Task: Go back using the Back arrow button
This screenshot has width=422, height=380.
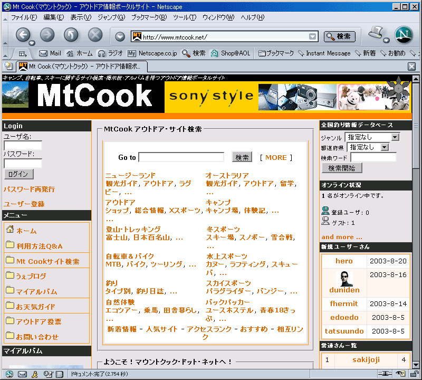Action: coord(23,35)
